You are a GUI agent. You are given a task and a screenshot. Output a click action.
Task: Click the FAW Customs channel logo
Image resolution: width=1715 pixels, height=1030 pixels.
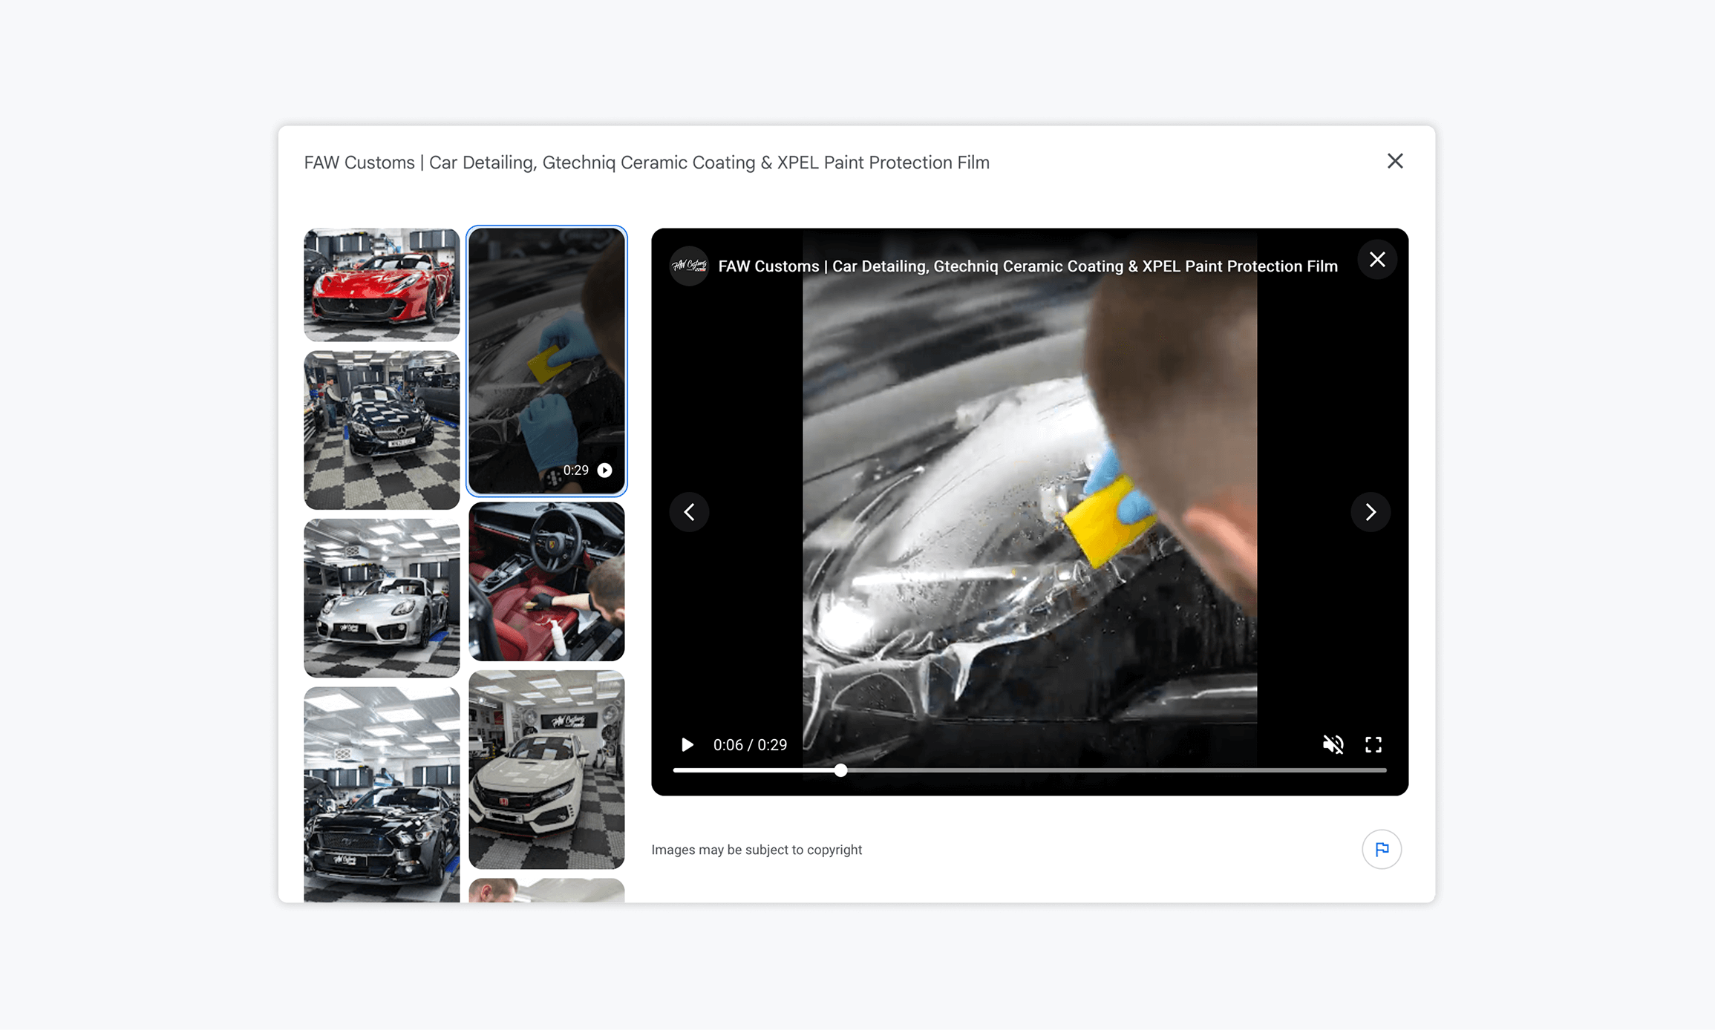(x=689, y=266)
